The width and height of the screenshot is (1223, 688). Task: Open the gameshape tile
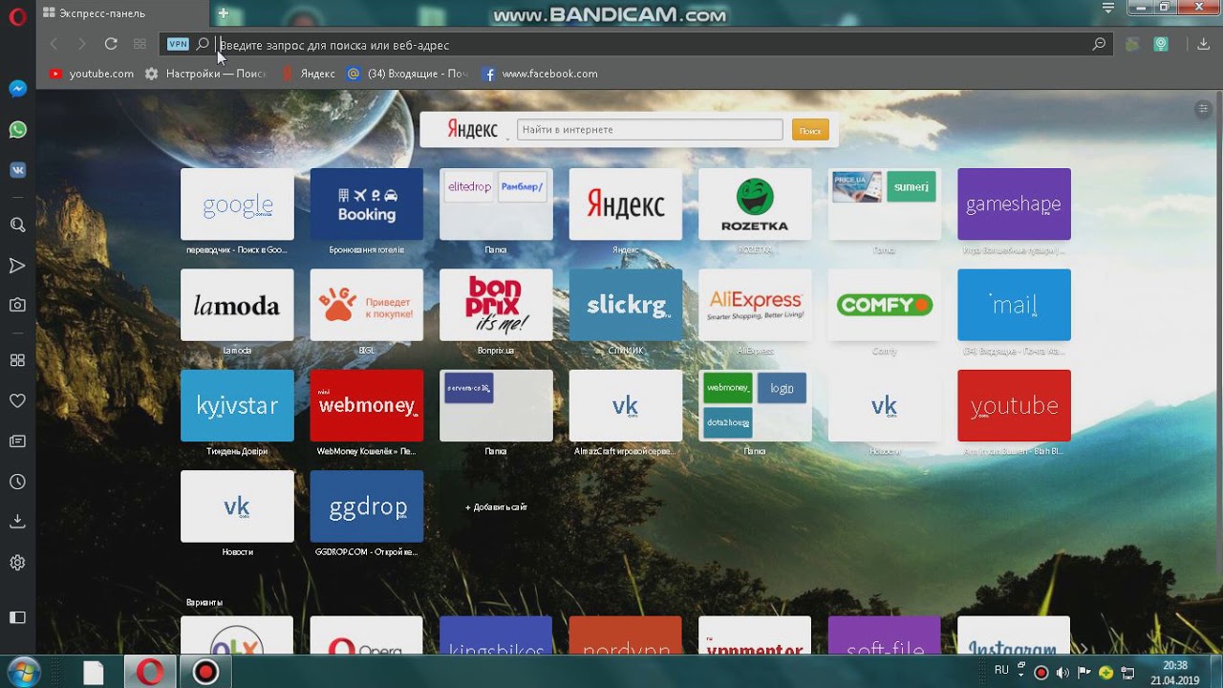click(x=1014, y=204)
